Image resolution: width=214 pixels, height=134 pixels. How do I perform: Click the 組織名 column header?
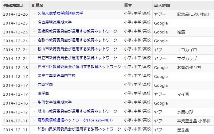[x=37, y=6]
